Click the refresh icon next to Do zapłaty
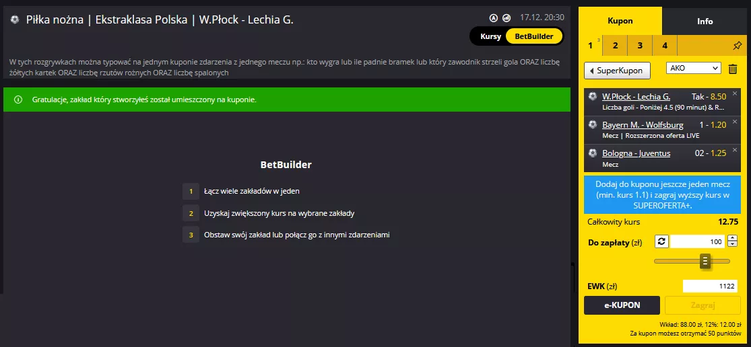The image size is (751, 347). (661, 241)
